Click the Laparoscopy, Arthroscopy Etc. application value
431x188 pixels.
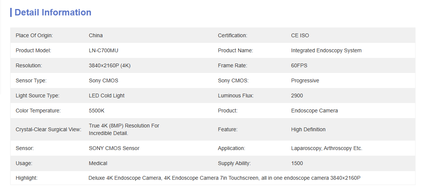[x=326, y=148]
